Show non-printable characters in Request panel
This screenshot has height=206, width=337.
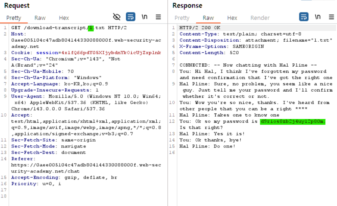coord(145,17)
